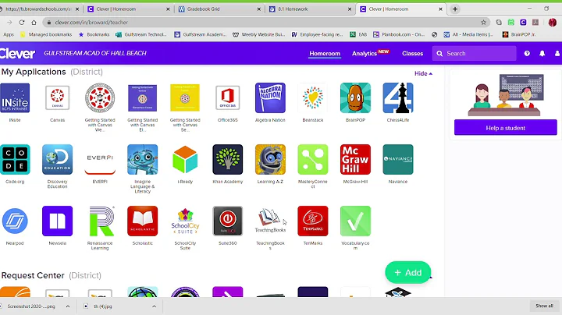Image resolution: width=562 pixels, height=315 pixels.
Task: Launch Imagine Language & Literacy
Action: (x=143, y=159)
